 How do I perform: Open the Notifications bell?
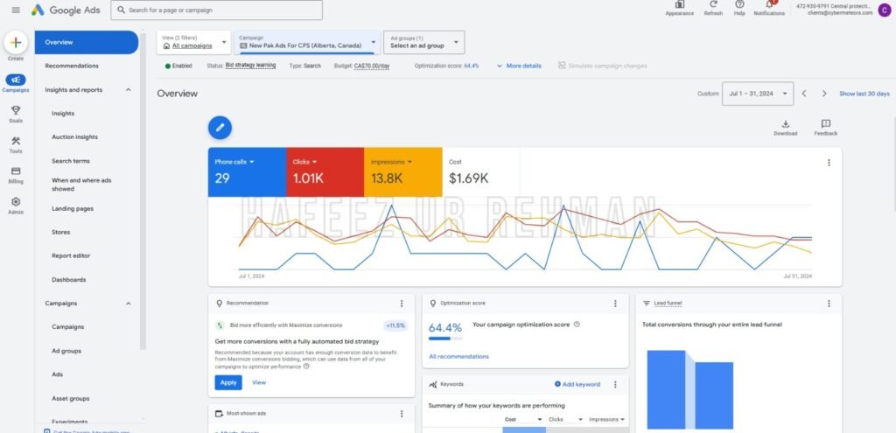pyautogui.click(x=769, y=4)
